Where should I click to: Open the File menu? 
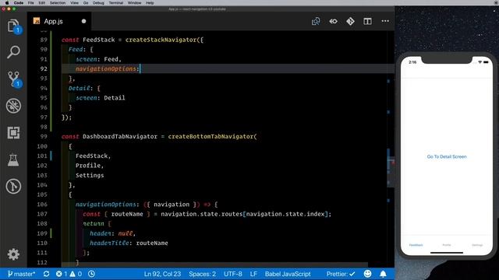(31, 2)
